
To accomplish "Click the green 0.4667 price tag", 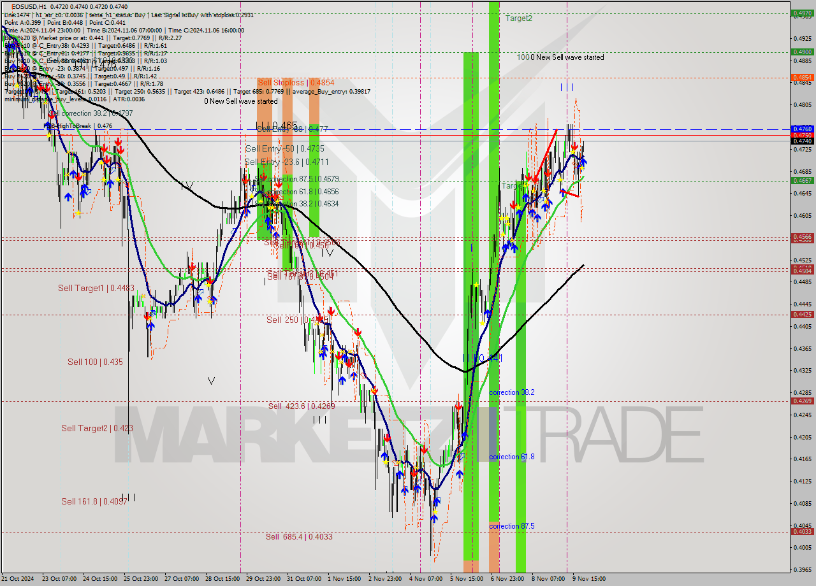I will tap(801, 181).
